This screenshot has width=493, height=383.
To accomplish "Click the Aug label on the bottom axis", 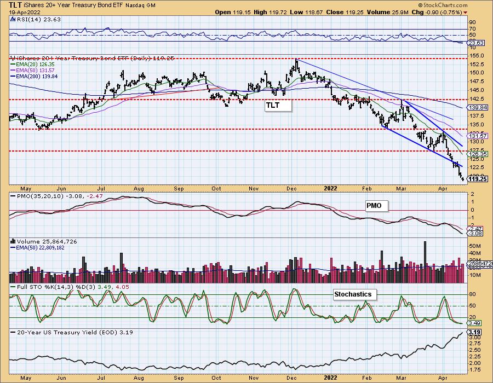I will (x=139, y=378).
